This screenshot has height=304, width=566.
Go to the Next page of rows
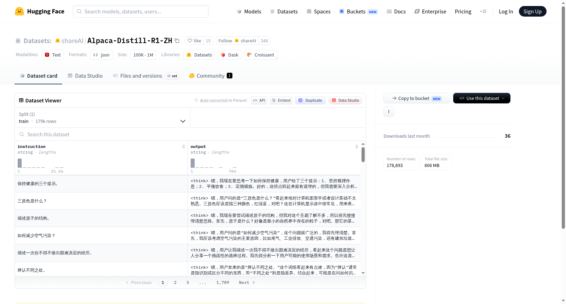tap(247, 282)
